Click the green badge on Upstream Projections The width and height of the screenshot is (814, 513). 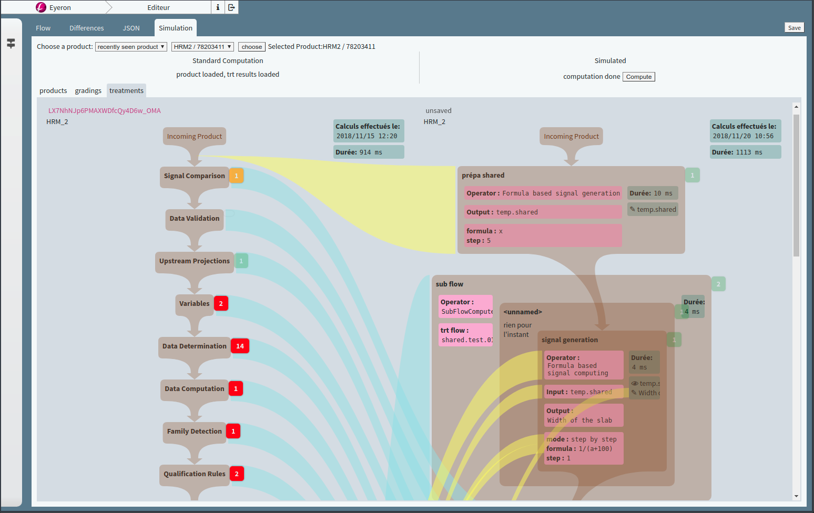241,261
